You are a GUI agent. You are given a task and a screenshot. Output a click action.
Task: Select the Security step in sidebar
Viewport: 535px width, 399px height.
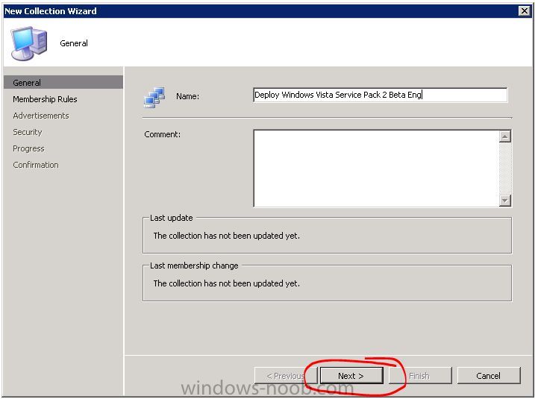28,132
